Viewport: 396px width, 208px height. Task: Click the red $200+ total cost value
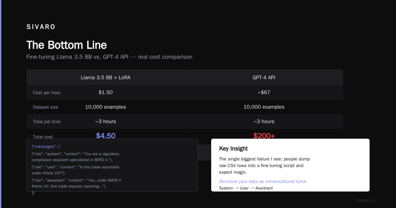tap(264, 136)
